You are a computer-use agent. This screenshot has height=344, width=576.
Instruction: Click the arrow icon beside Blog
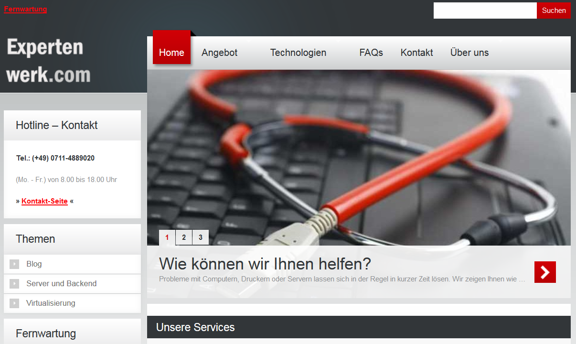tap(14, 264)
